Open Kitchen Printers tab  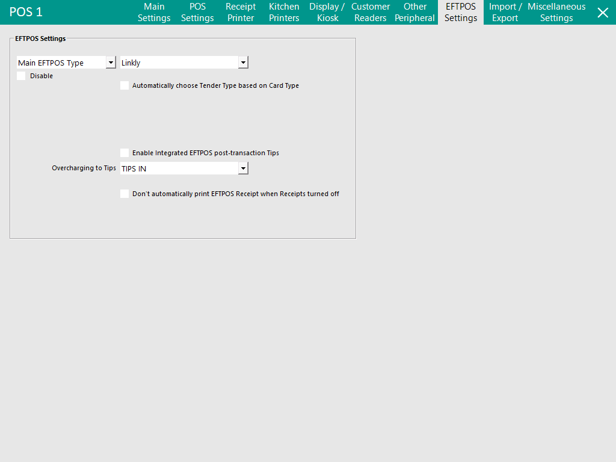tap(284, 13)
